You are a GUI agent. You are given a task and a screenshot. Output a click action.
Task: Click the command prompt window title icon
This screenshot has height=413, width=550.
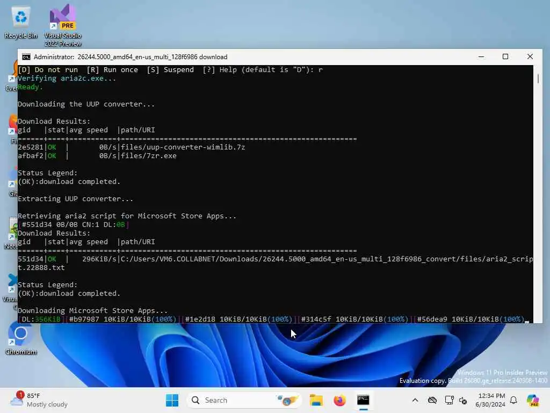pyautogui.click(x=26, y=57)
